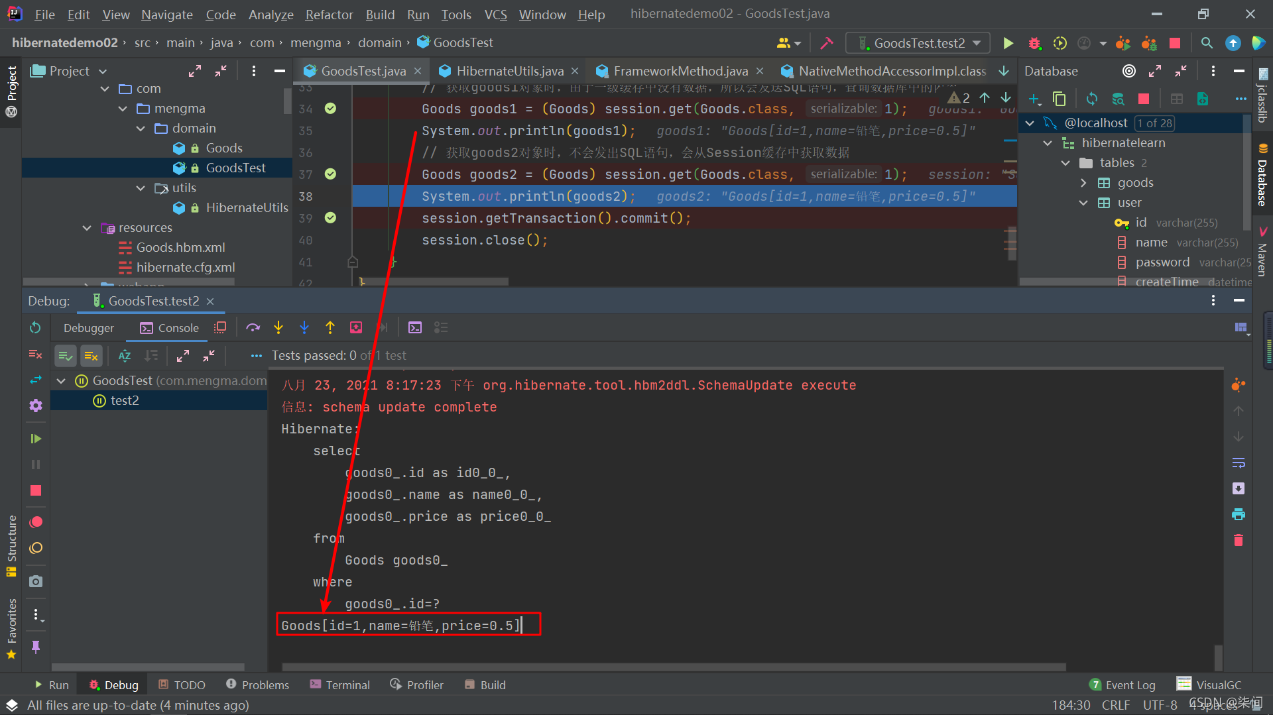The height and width of the screenshot is (715, 1273).
Task: Open the Profiler tool window
Action: coord(416,685)
